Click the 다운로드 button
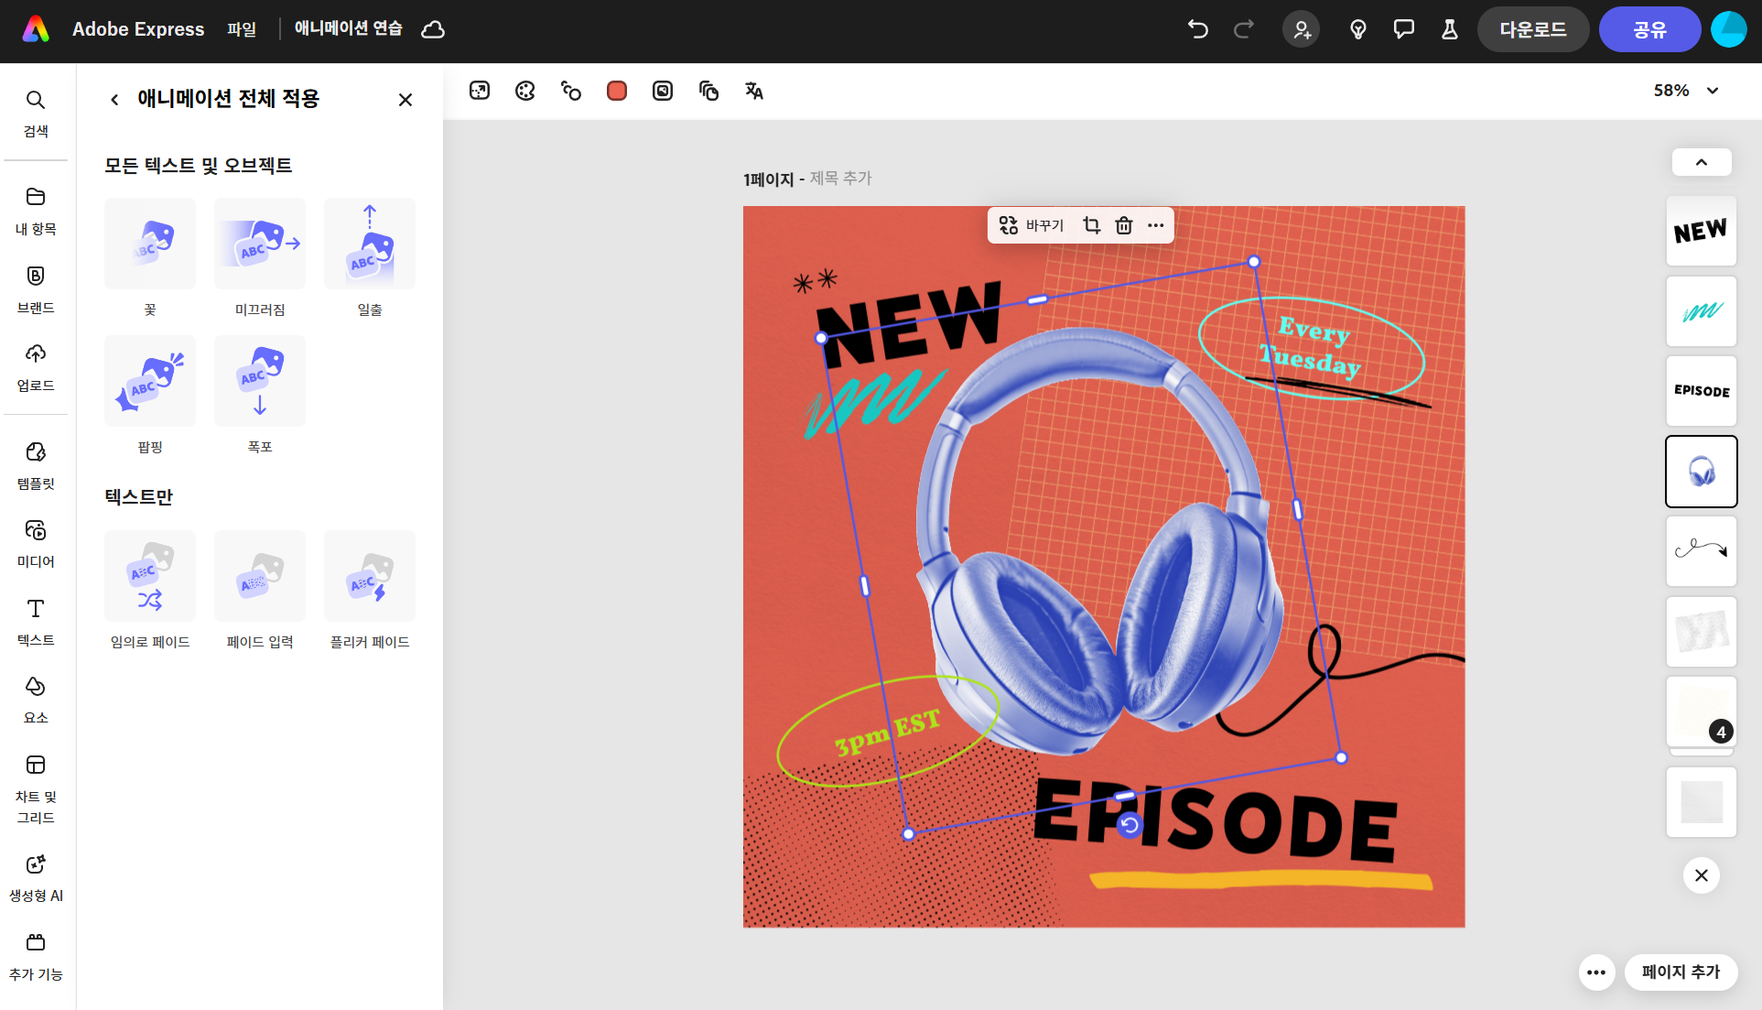Viewport: 1762px width, 1010px height. click(1532, 29)
